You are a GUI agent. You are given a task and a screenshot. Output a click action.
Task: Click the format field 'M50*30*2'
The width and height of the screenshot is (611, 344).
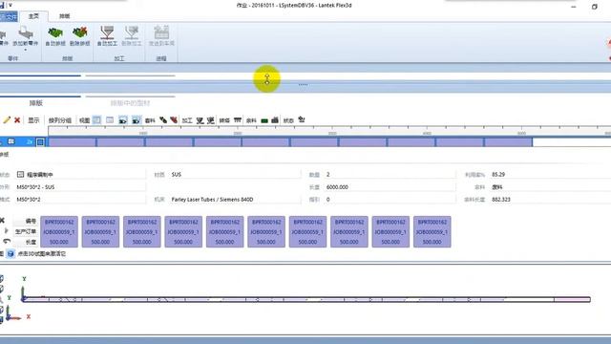pyautogui.click(x=80, y=200)
